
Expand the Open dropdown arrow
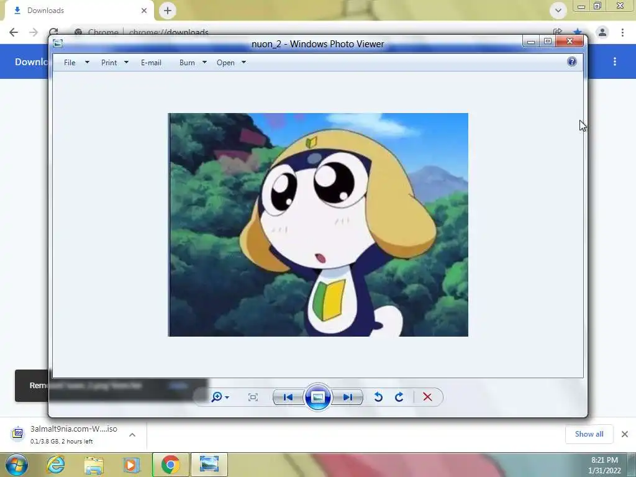click(x=243, y=63)
